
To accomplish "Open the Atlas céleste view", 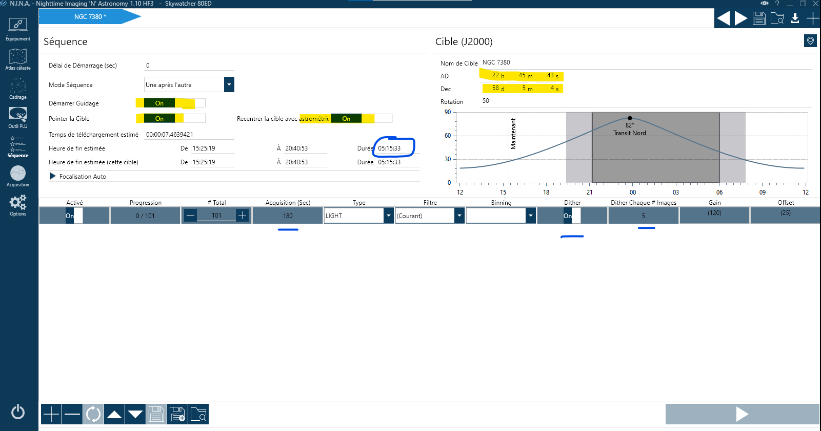I will click(x=18, y=59).
